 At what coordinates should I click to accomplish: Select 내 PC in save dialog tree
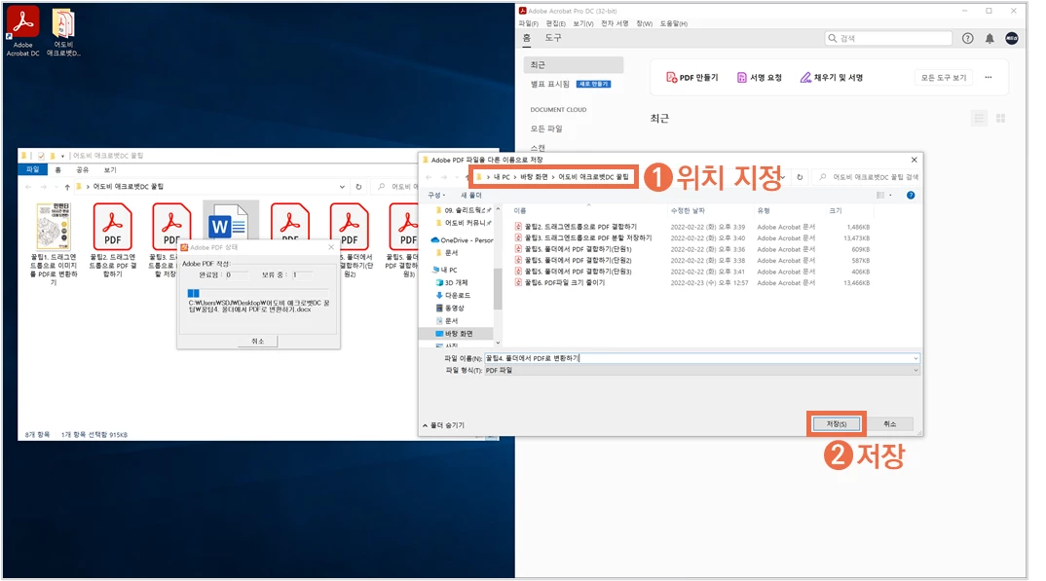coord(445,270)
